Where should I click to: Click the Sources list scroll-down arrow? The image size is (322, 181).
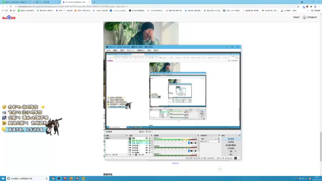pyautogui.click(x=152, y=152)
